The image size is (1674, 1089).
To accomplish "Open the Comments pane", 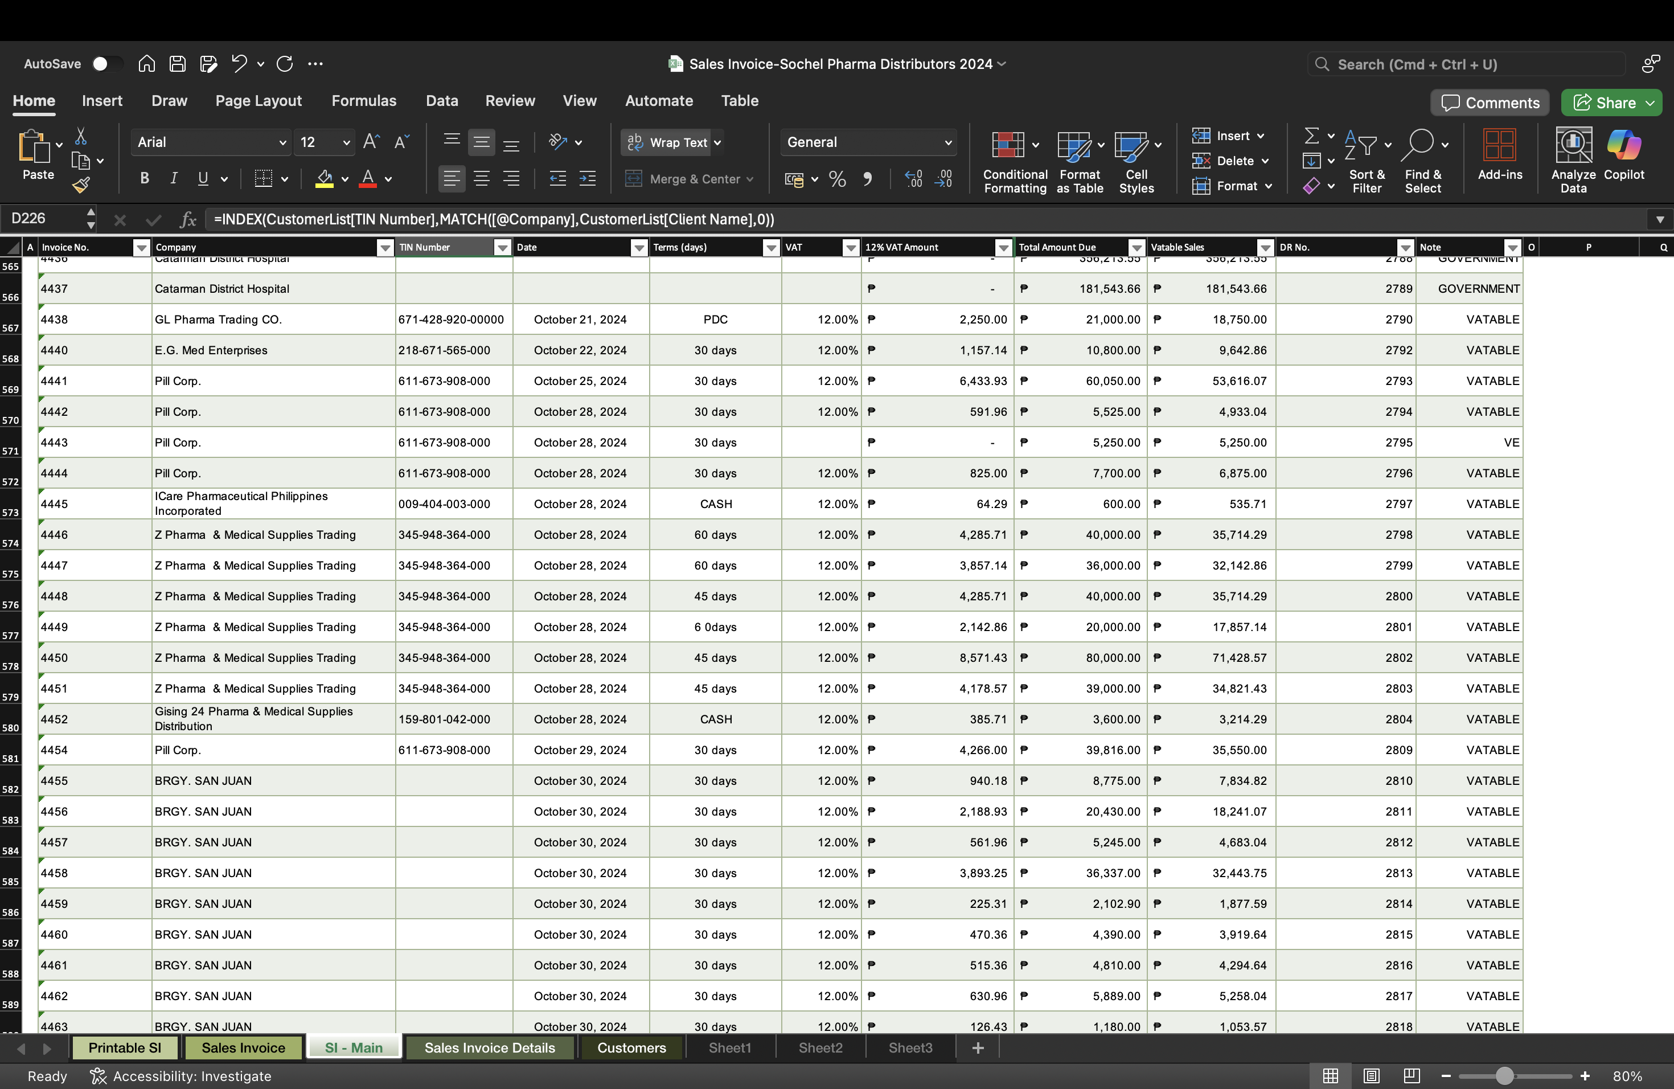I will [1490, 103].
